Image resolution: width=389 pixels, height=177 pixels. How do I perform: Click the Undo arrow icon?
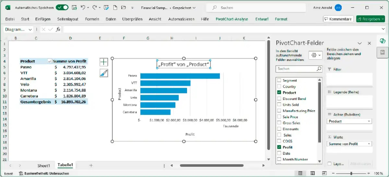pos(83,7)
